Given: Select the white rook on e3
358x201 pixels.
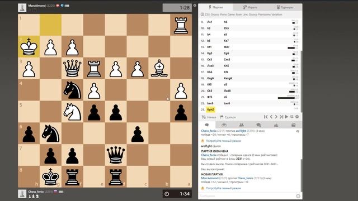Looking at the screenshot, I should coord(94,68).
